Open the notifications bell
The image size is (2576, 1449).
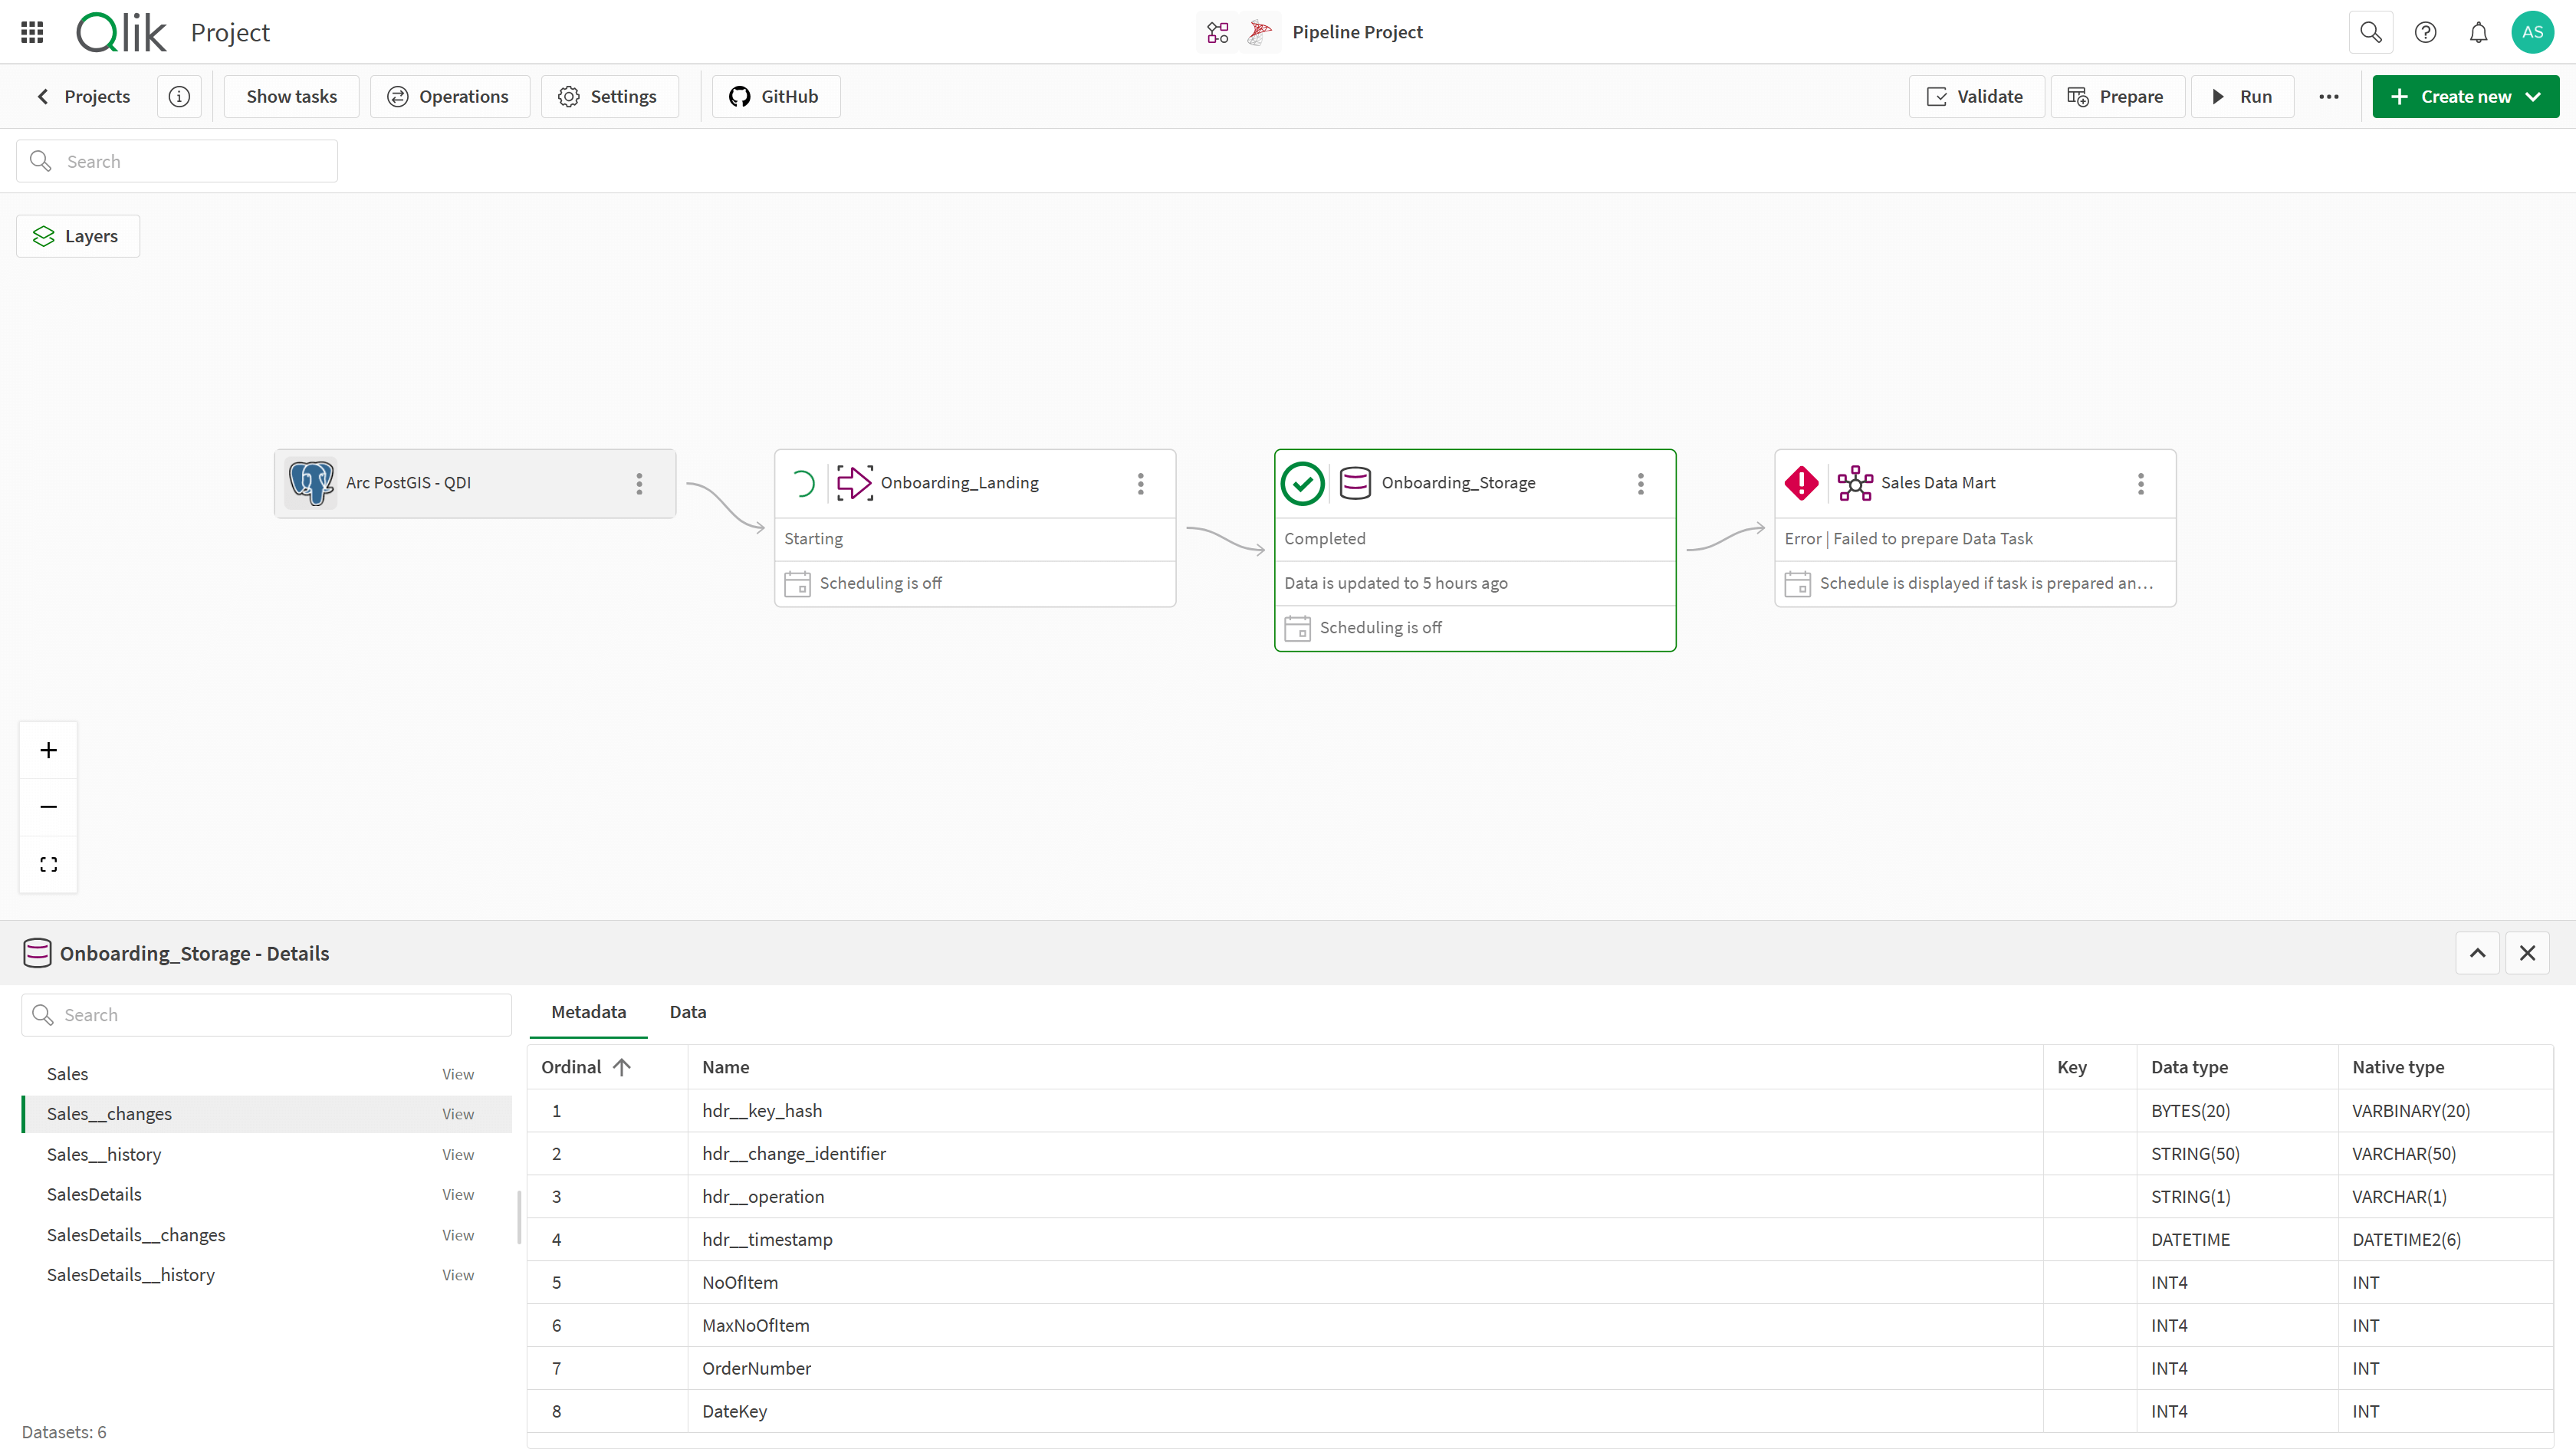coord(2478,32)
